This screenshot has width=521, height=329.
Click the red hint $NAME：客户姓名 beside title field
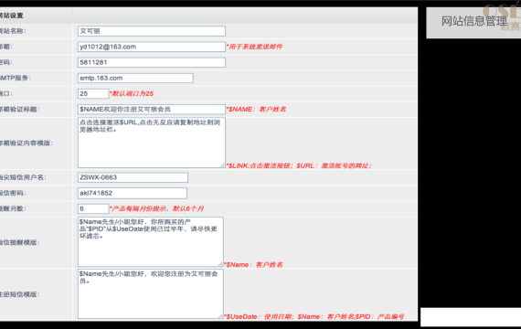(256, 110)
